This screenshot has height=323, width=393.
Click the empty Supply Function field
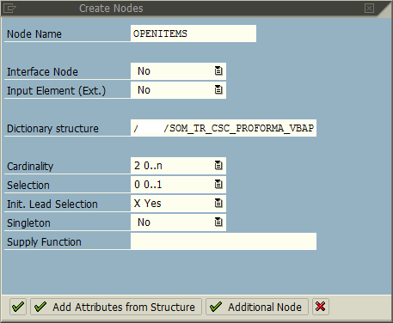click(x=224, y=241)
